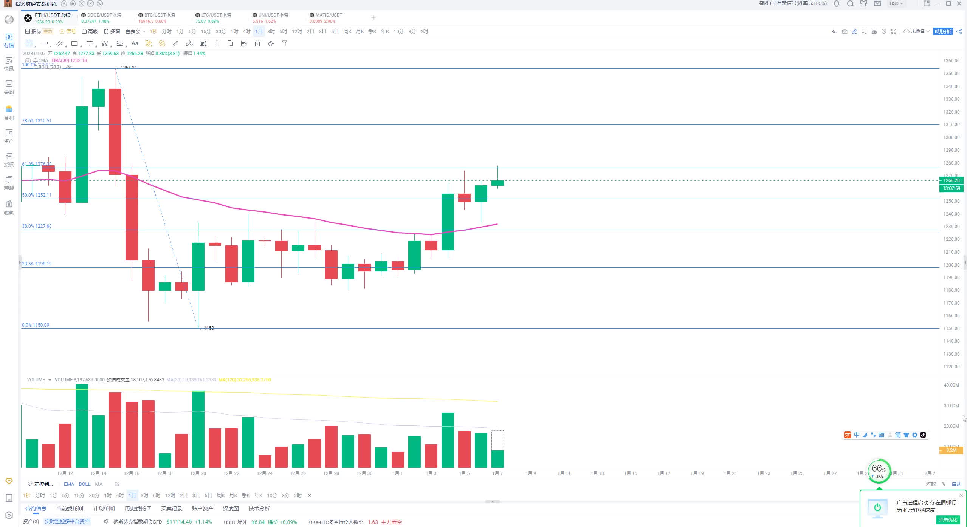This screenshot has height=527, width=967.
Task: Collapse the EMA indicator legend chevron
Action: 28,60
